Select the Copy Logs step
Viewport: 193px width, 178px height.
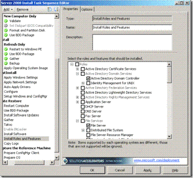coord(11,144)
